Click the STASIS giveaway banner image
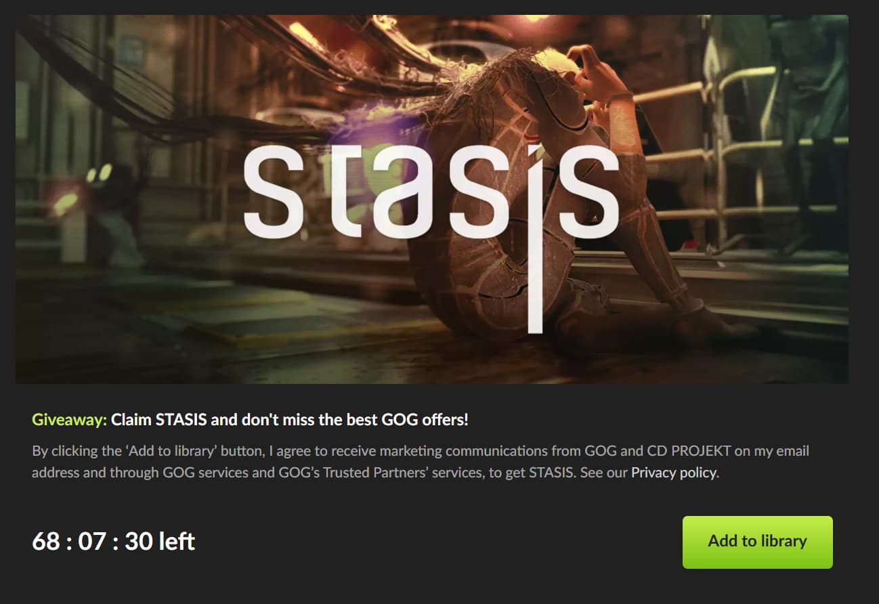The image size is (879, 604). click(x=431, y=199)
